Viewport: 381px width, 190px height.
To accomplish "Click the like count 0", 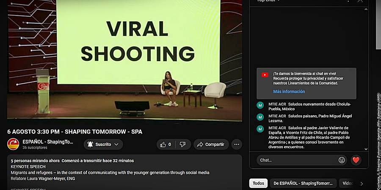I will [x=170, y=144].
